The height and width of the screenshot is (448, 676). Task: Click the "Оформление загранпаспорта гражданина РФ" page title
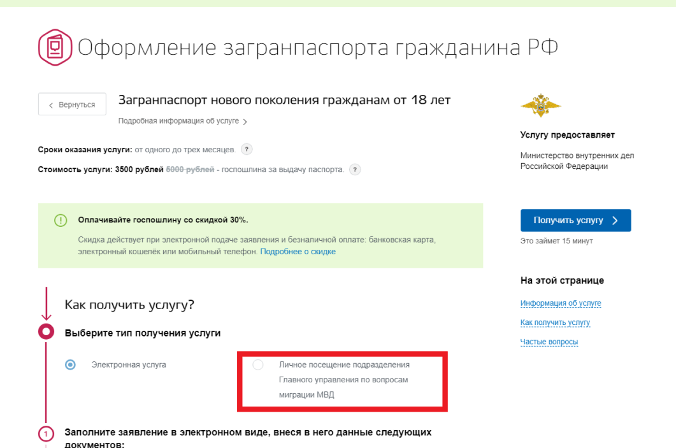tap(317, 47)
